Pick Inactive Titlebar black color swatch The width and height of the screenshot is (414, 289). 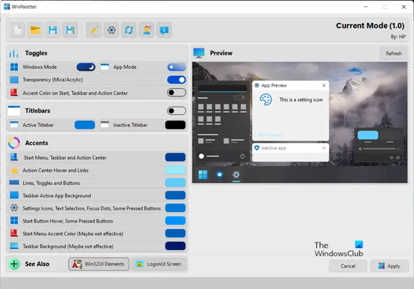(175, 125)
